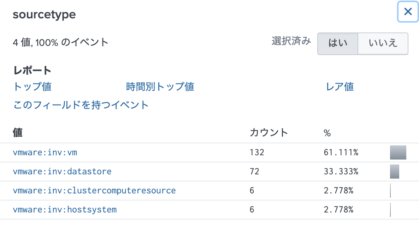This screenshot has height=228, width=419.
Task: Click the 72 count for datastore
Action: click(x=254, y=172)
